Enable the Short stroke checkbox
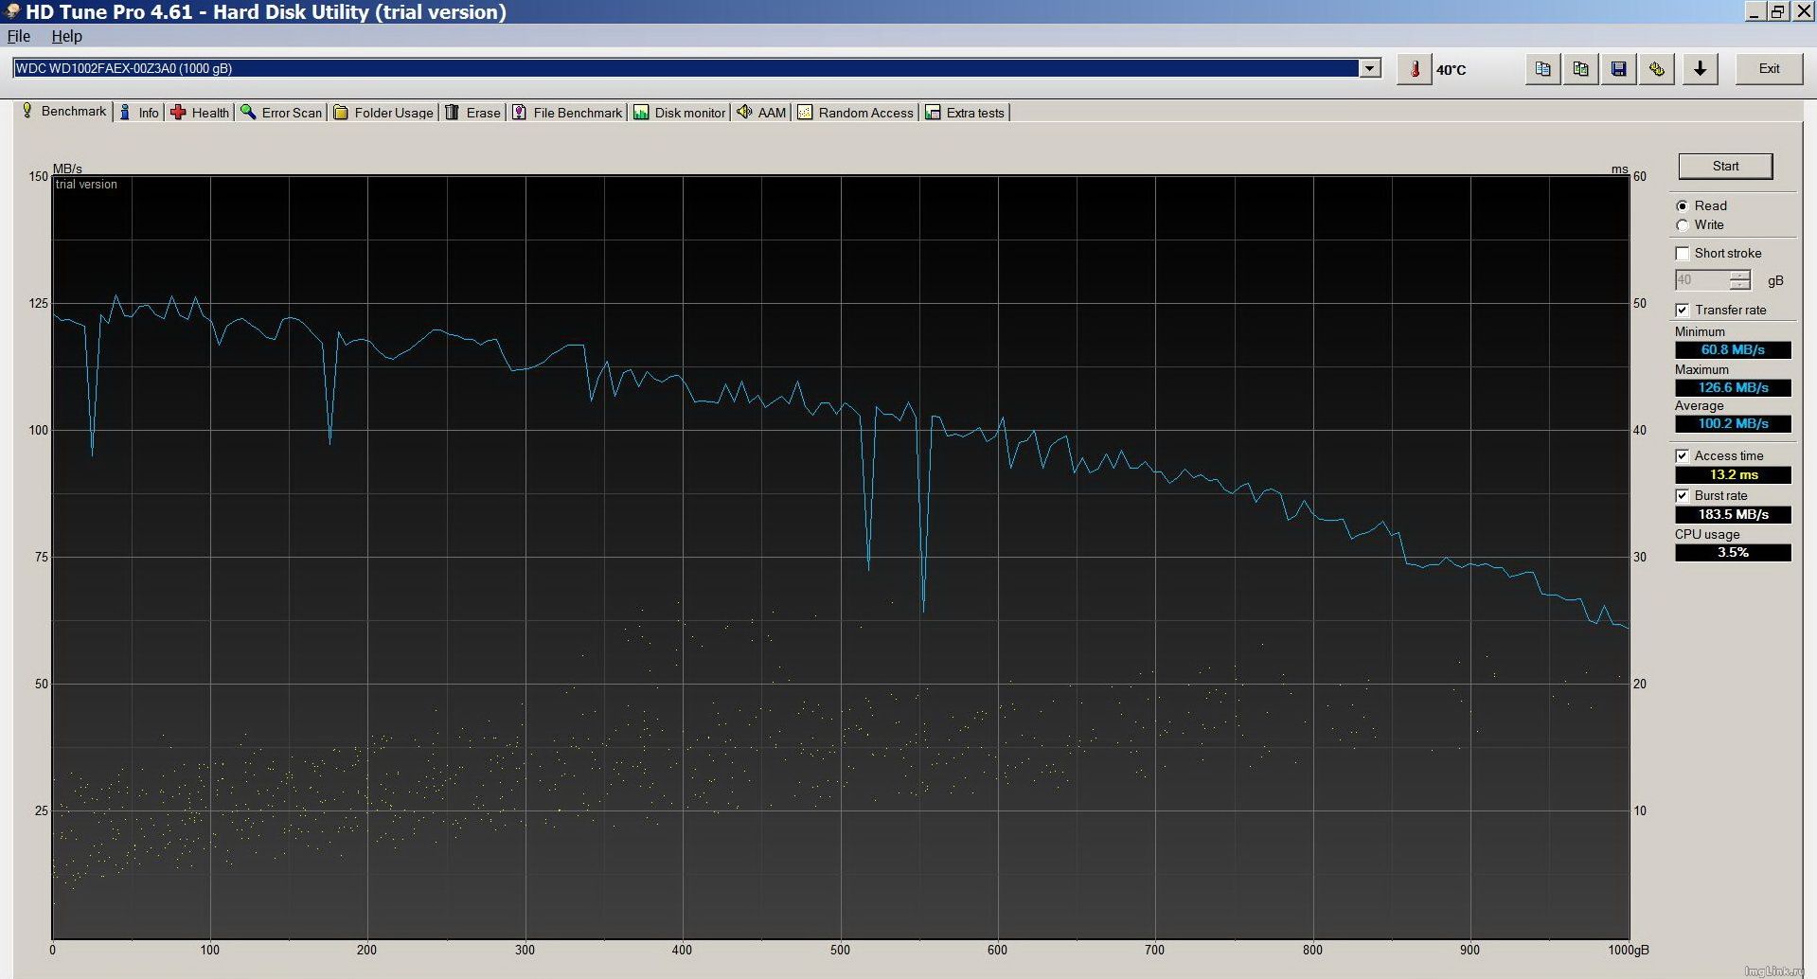The image size is (1817, 979). coord(1683,254)
